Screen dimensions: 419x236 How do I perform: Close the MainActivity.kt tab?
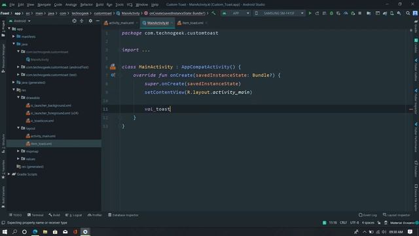(x=172, y=23)
